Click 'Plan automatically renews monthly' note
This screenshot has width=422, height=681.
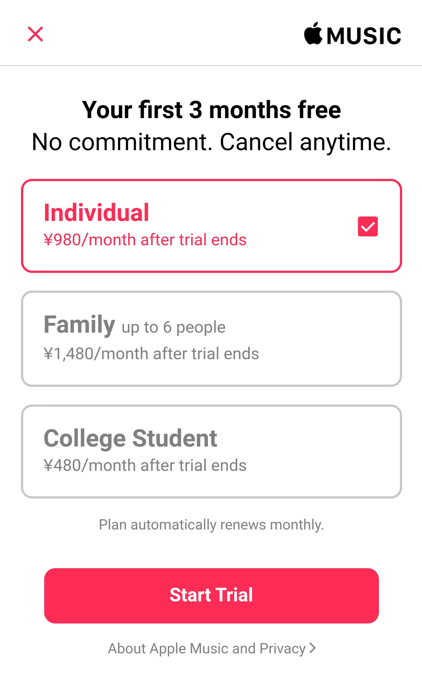(x=211, y=525)
